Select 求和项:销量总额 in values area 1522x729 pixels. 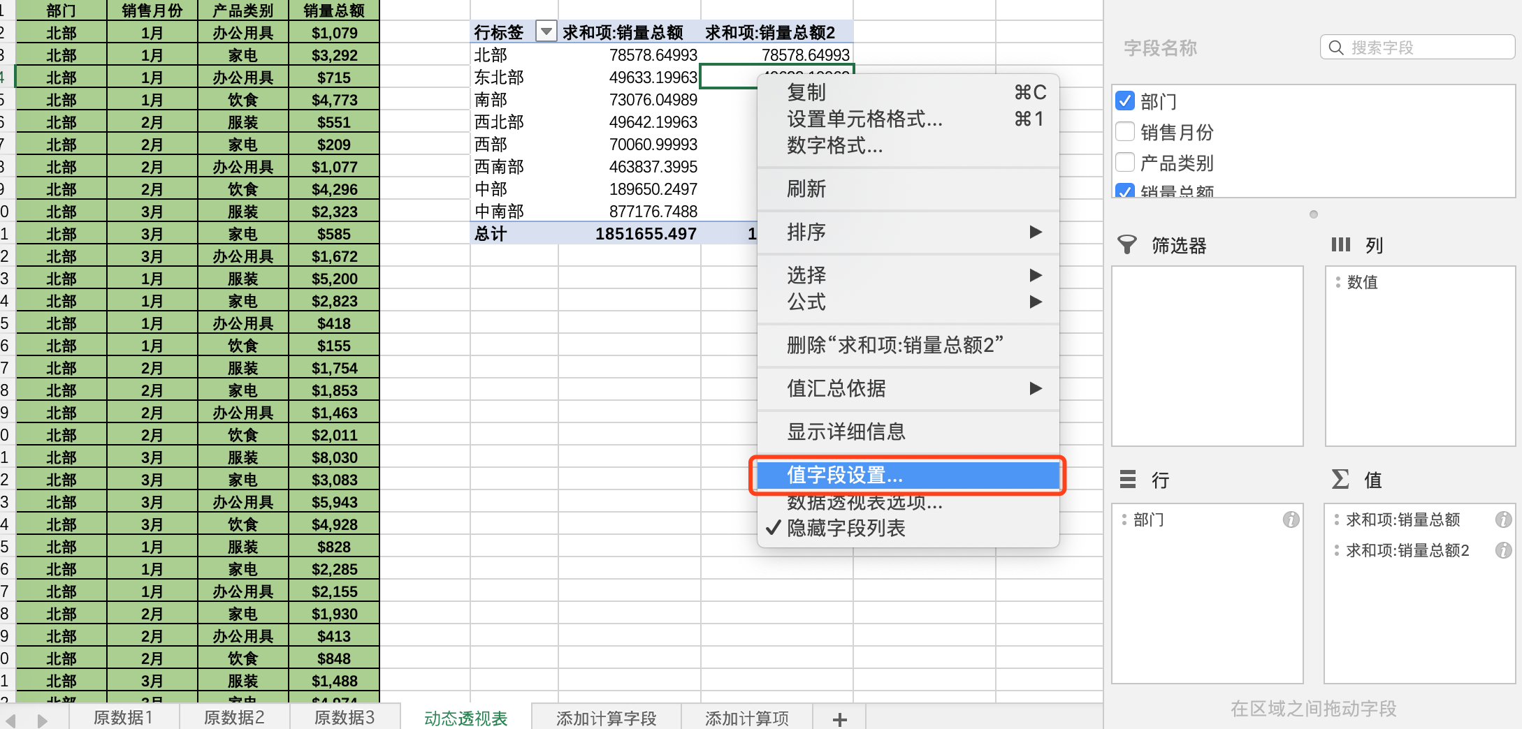pos(1403,520)
